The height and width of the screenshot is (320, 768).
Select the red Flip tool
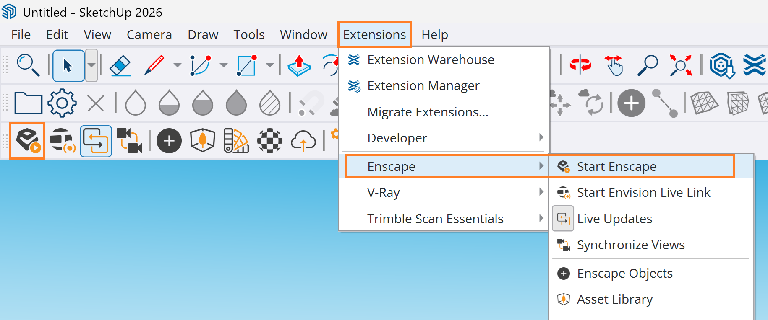pyautogui.click(x=580, y=65)
